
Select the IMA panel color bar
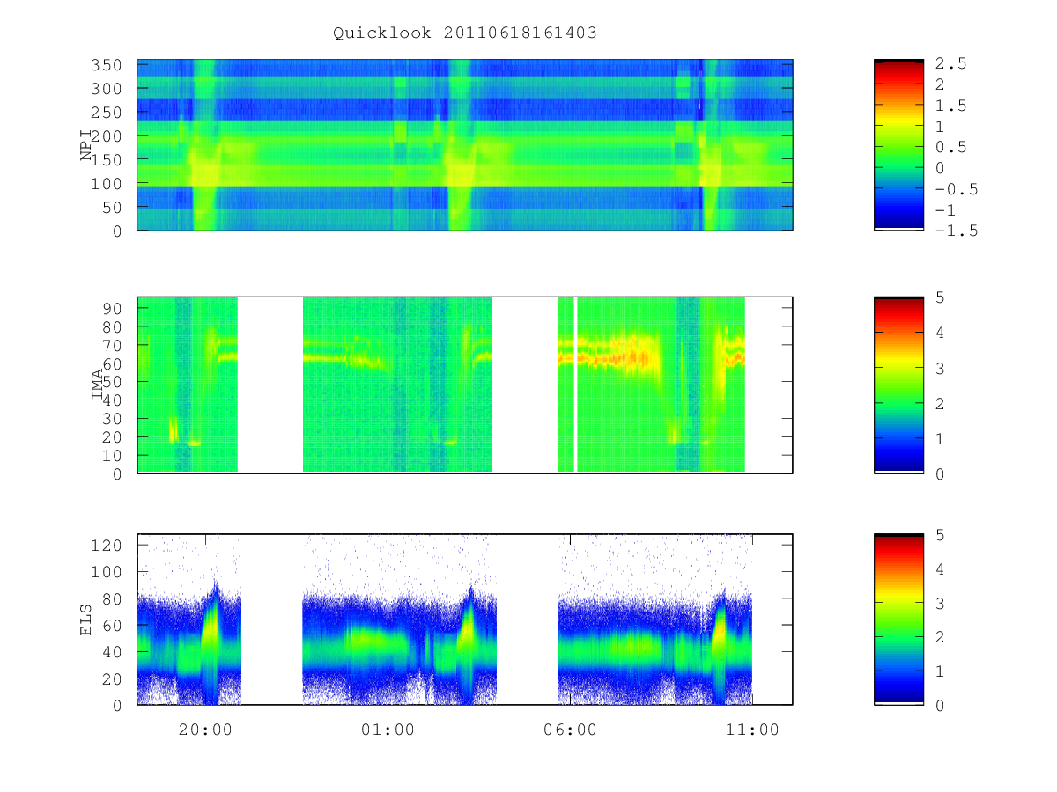pyautogui.click(x=898, y=385)
